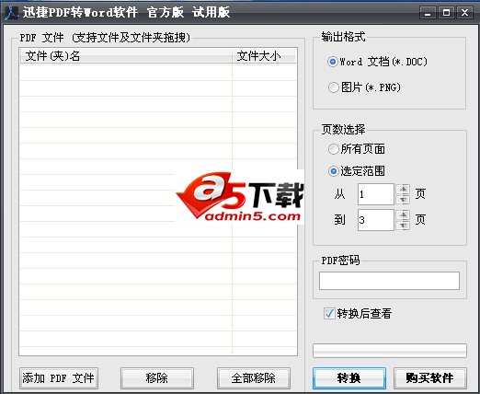This screenshot has height=394, width=480.
Task: Click the 从 start page input field
Action: 376,194
